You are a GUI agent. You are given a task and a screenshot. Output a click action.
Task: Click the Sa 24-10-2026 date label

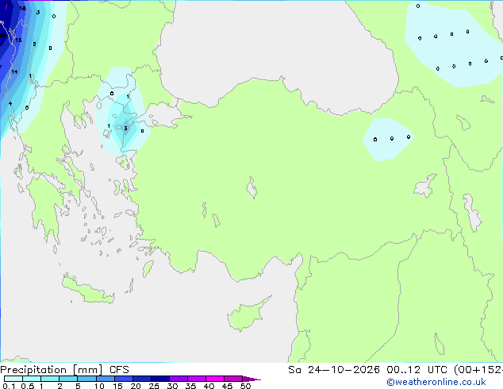[x=334, y=370]
